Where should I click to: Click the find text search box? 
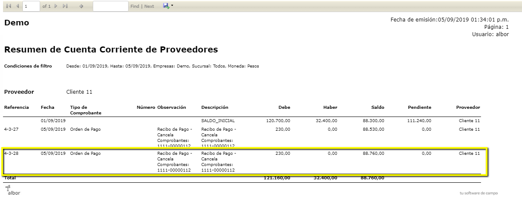click(x=110, y=6)
